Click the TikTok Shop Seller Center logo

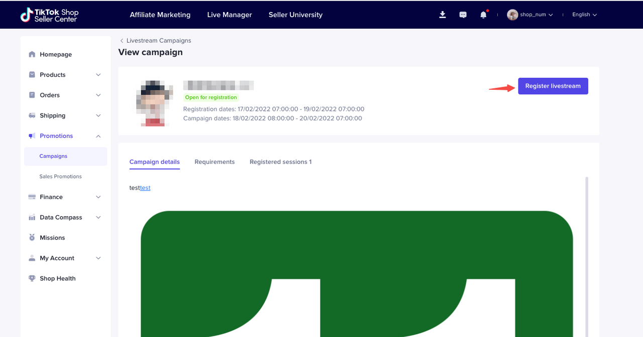point(49,15)
